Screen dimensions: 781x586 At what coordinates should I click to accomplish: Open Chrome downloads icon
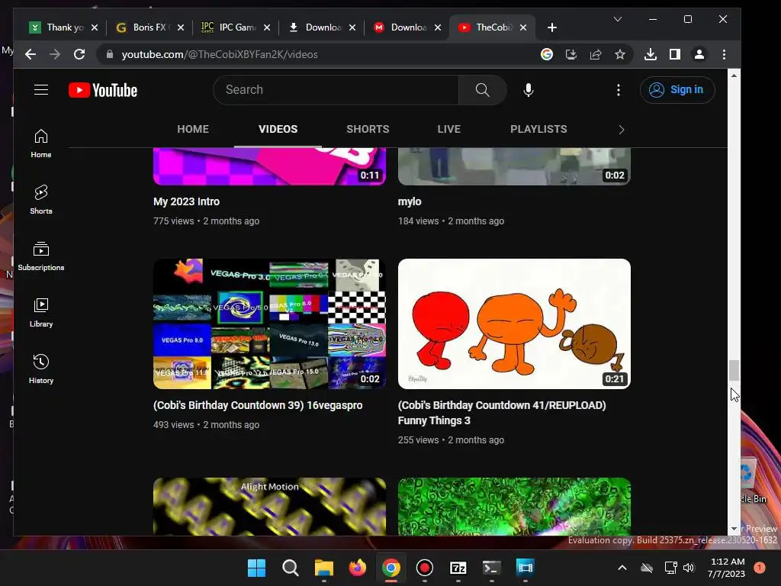pyautogui.click(x=650, y=54)
